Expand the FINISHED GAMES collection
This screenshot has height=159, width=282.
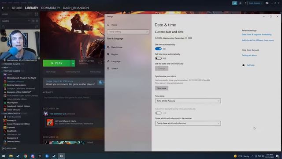click(x=2, y=64)
